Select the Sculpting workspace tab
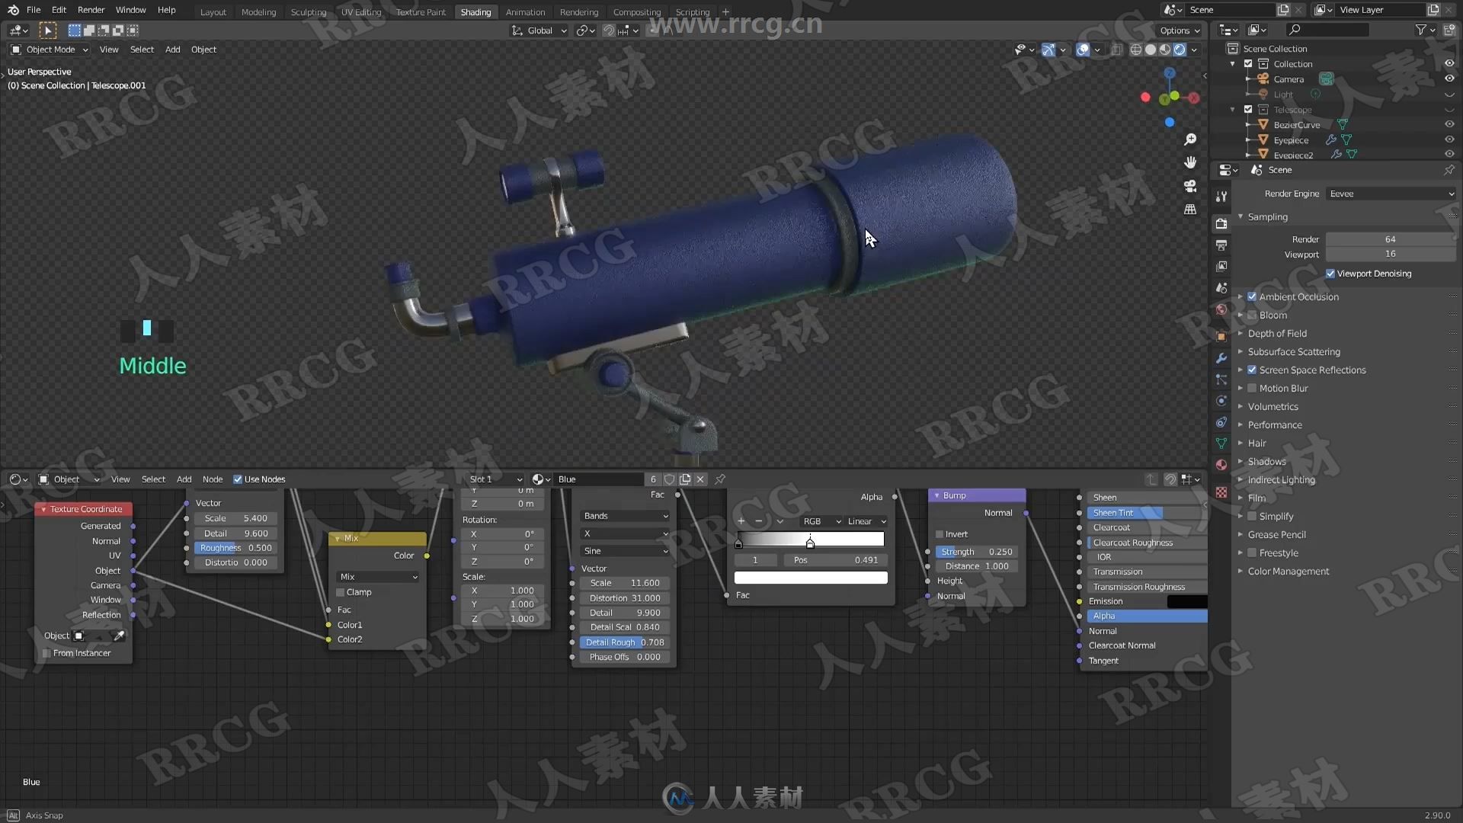The width and height of the screenshot is (1463, 823). 308,11
